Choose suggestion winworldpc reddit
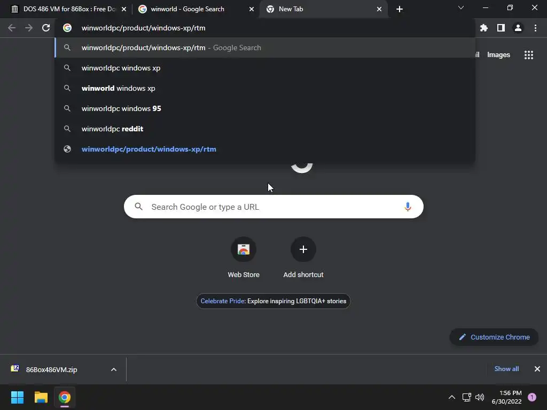This screenshot has width=547, height=410. point(265,129)
